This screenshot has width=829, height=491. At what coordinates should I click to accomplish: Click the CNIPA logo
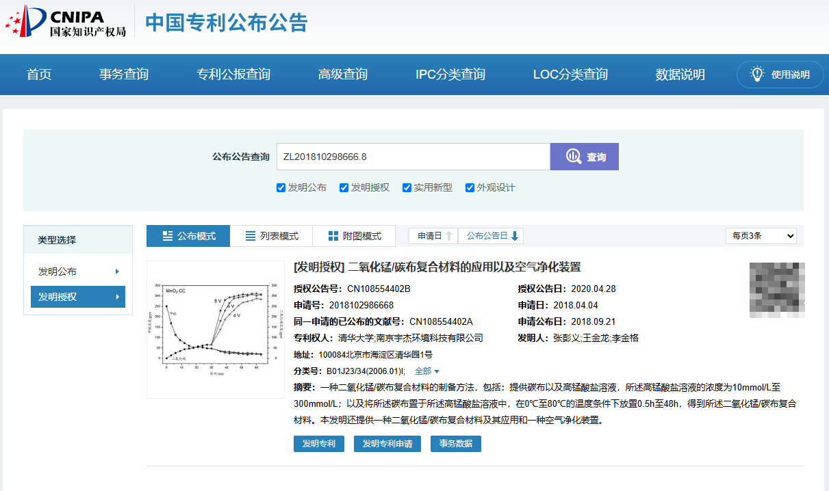(x=66, y=22)
